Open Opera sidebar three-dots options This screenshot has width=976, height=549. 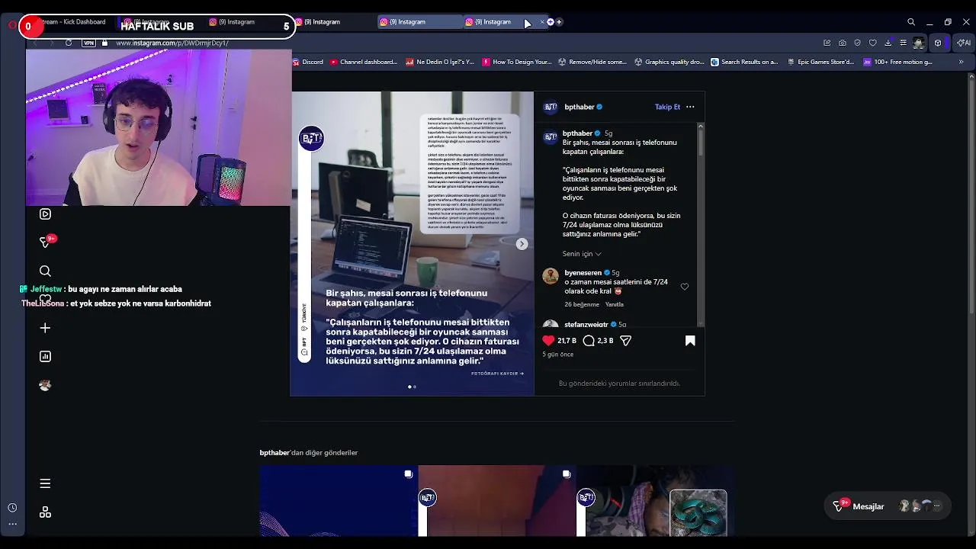tap(12, 524)
